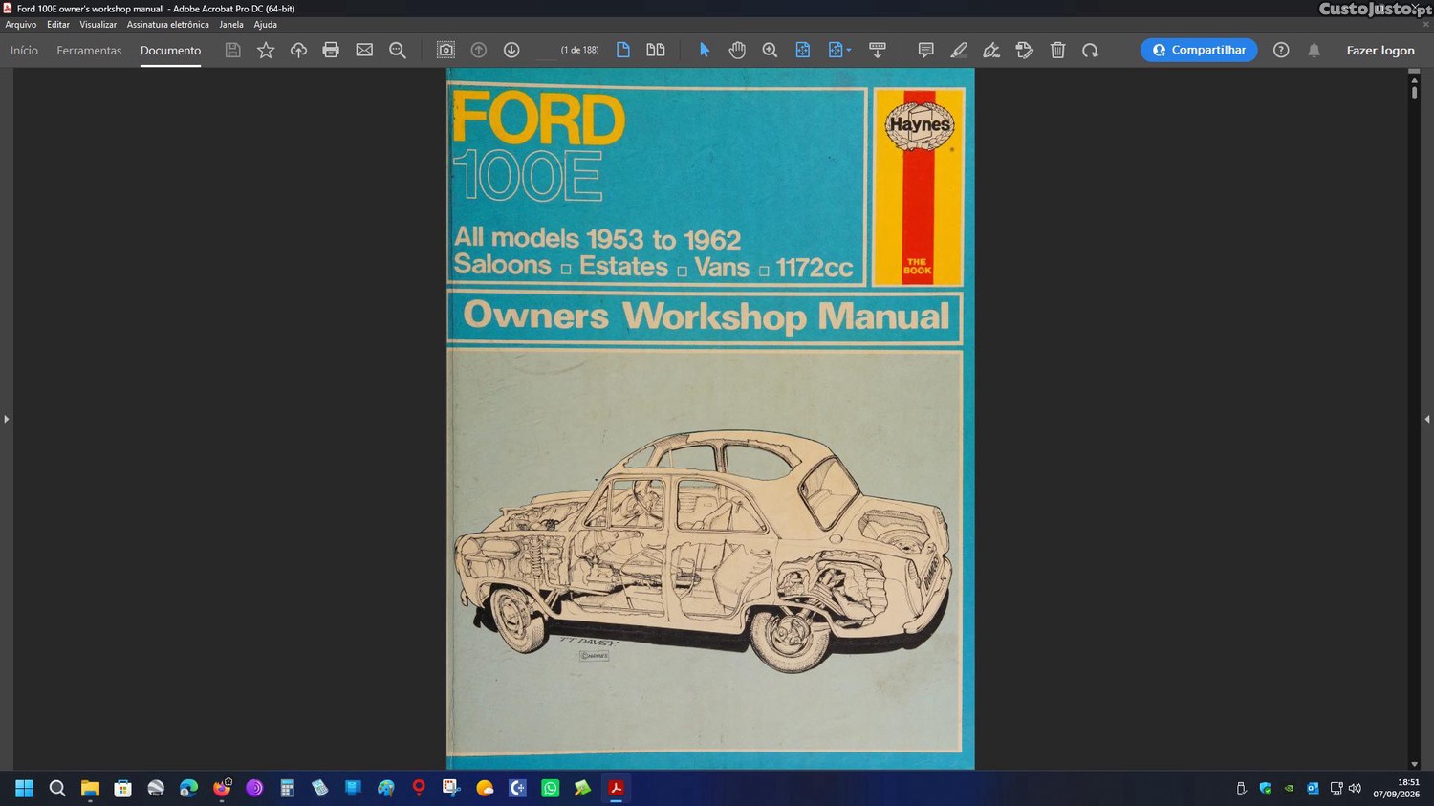Click the page number input field
The width and height of the screenshot is (1434, 806).
[x=545, y=50]
